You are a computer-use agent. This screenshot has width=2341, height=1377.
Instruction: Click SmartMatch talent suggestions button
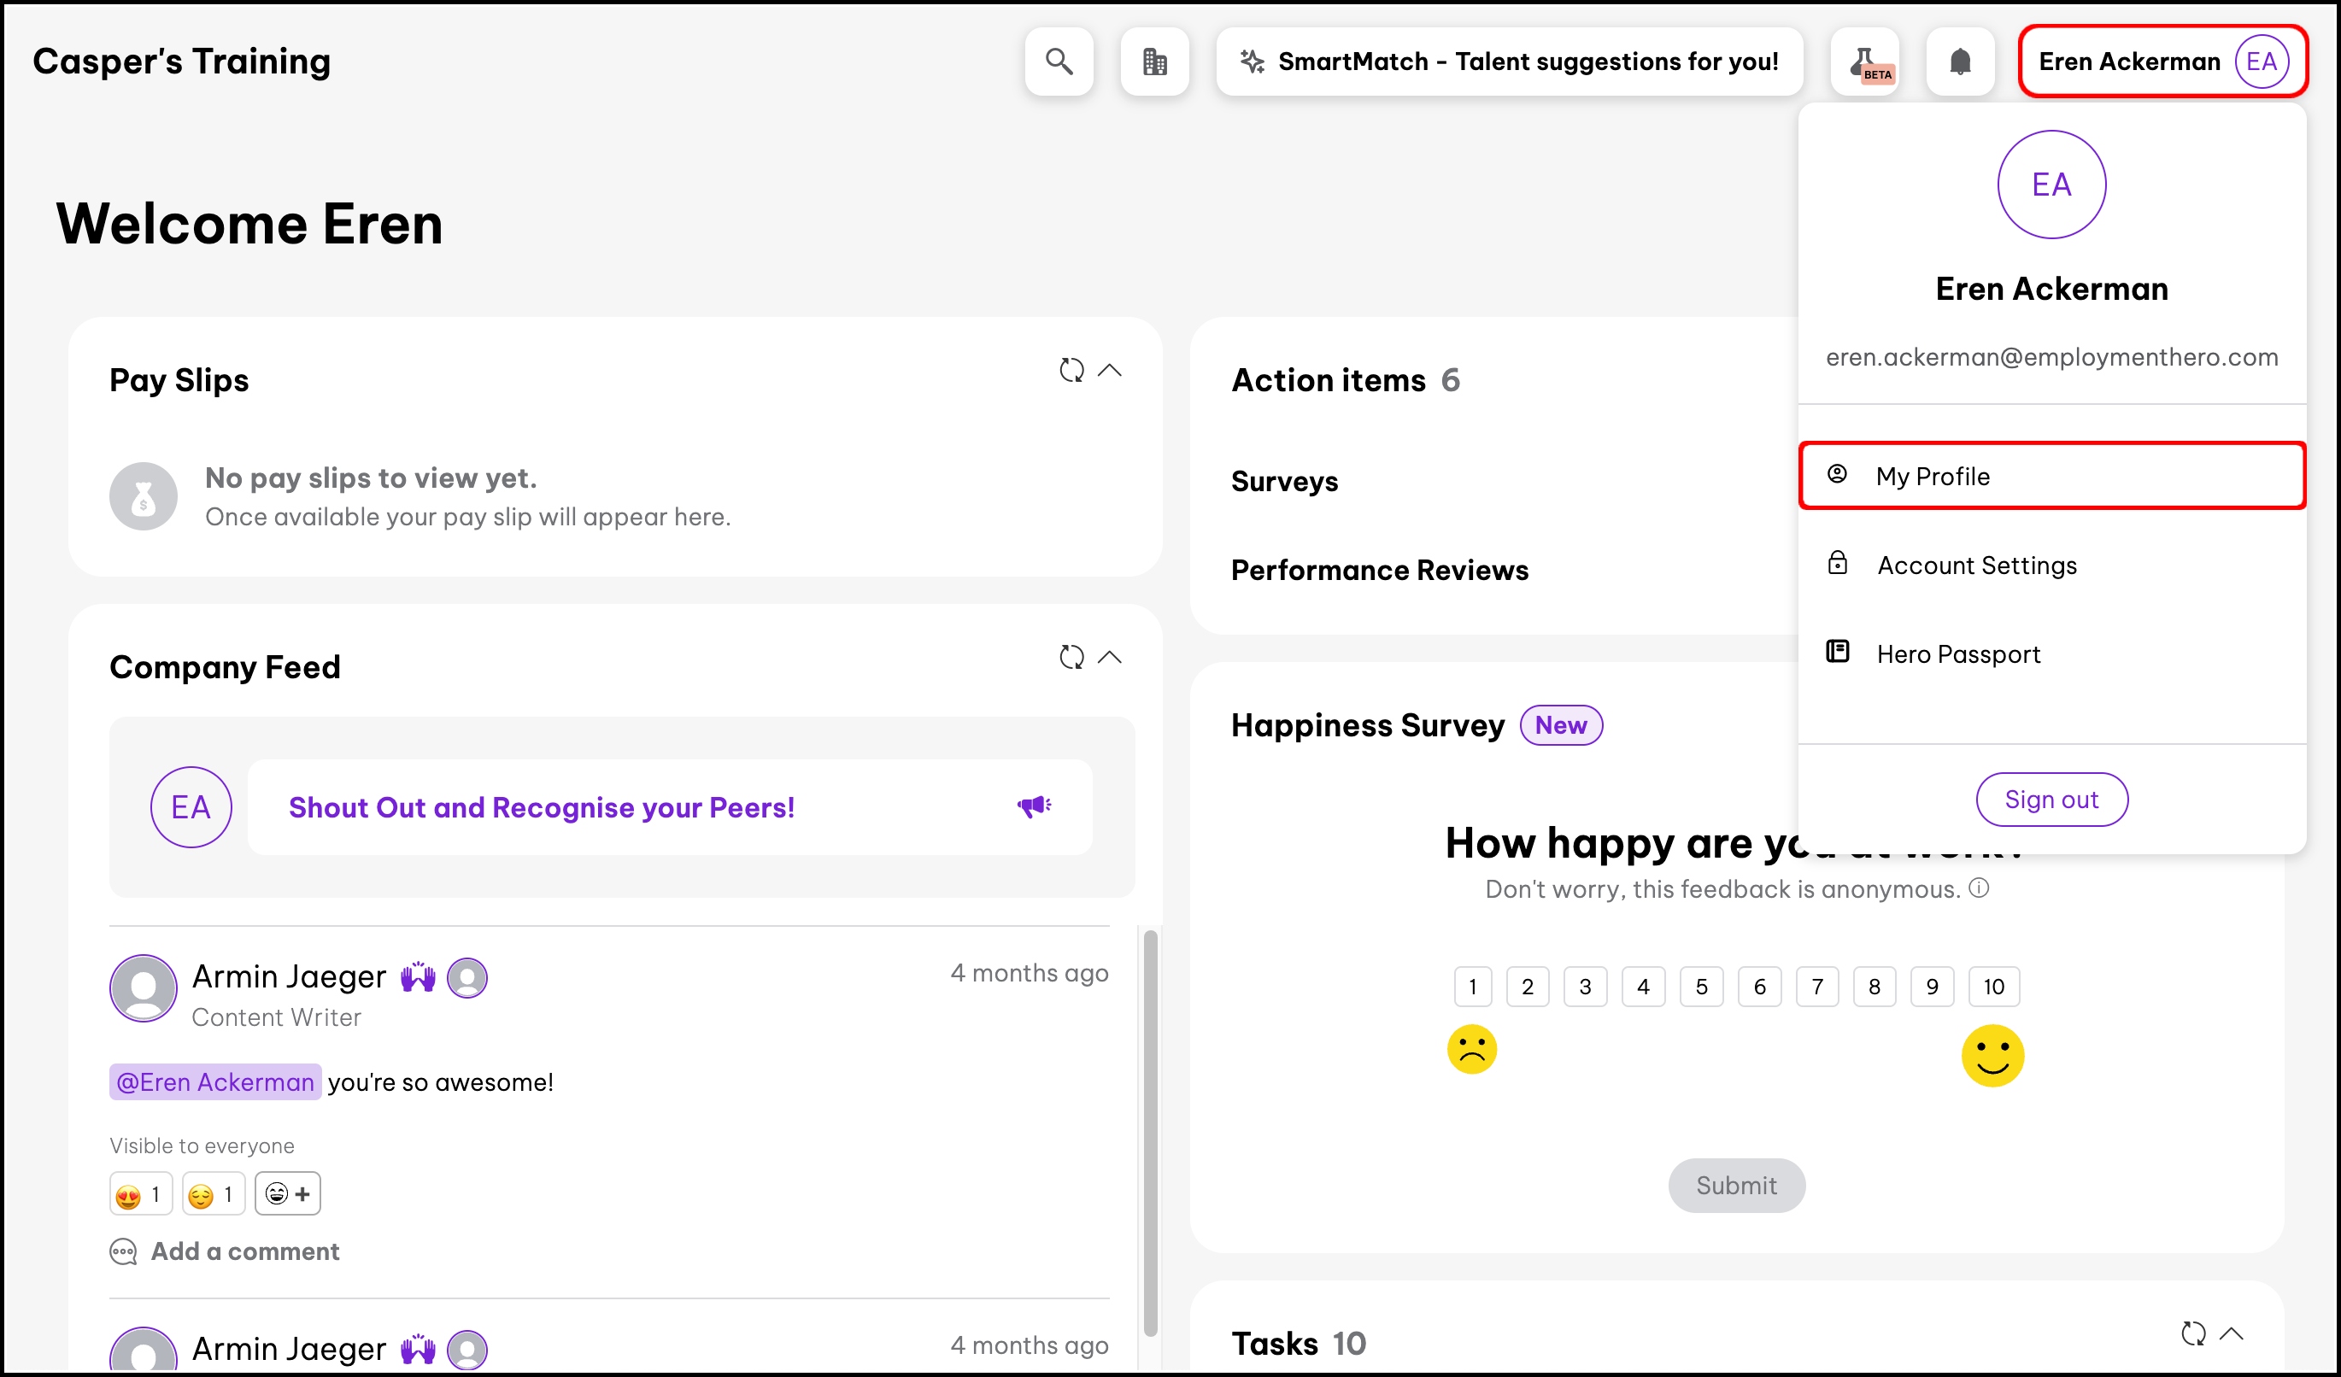pyautogui.click(x=1509, y=62)
